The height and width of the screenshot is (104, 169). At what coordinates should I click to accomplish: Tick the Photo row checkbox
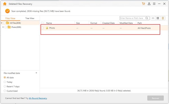tap(42, 28)
